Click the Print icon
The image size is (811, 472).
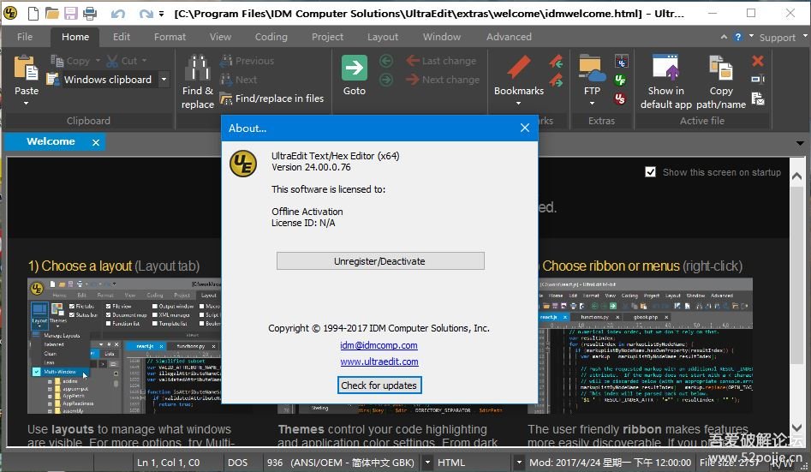coord(90,13)
